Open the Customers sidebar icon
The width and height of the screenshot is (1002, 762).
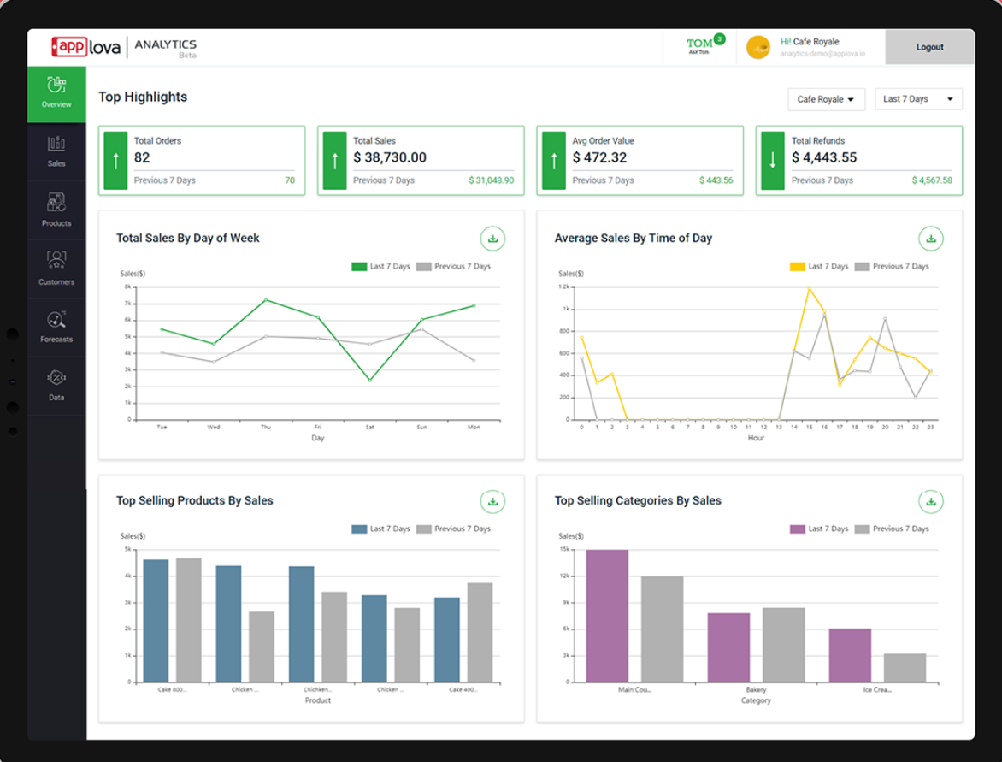pyautogui.click(x=56, y=269)
